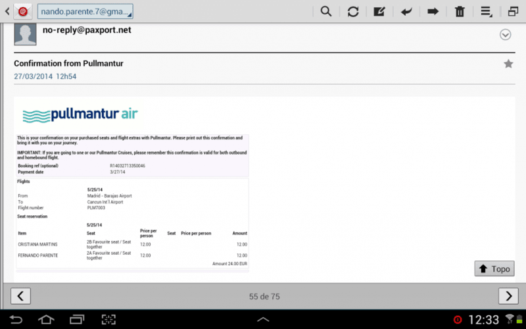Tap the booking reference R14032713350046
The image size is (526, 329).
(x=128, y=166)
